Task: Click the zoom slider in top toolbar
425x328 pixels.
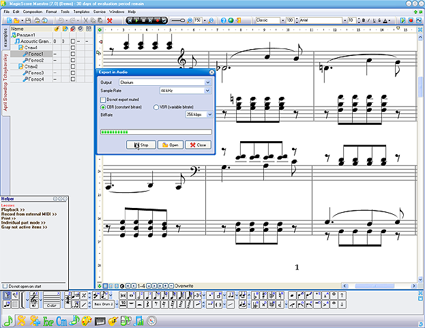Action: [x=178, y=20]
